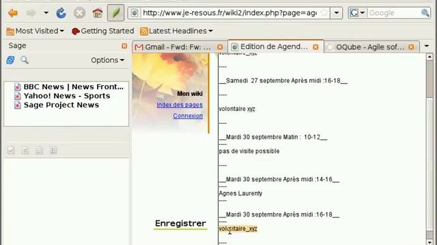Viewport: 437px width, 245px height.
Task: Click the page scrollbar down arrow
Action: pos(429,242)
